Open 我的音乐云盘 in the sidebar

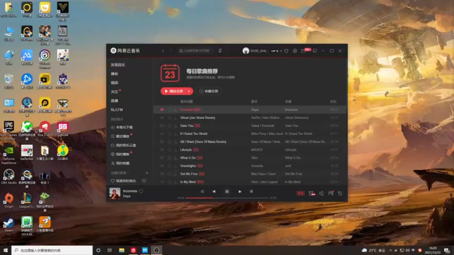[126, 145]
